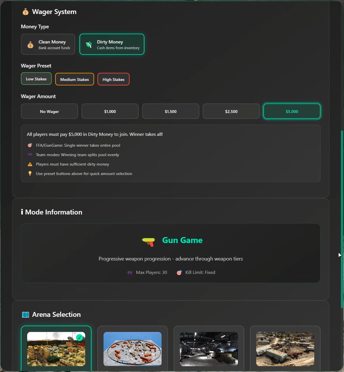This screenshot has width=344, height=372.
Task: Click the text 'Max Players: 30'
Action: click(152, 272)
